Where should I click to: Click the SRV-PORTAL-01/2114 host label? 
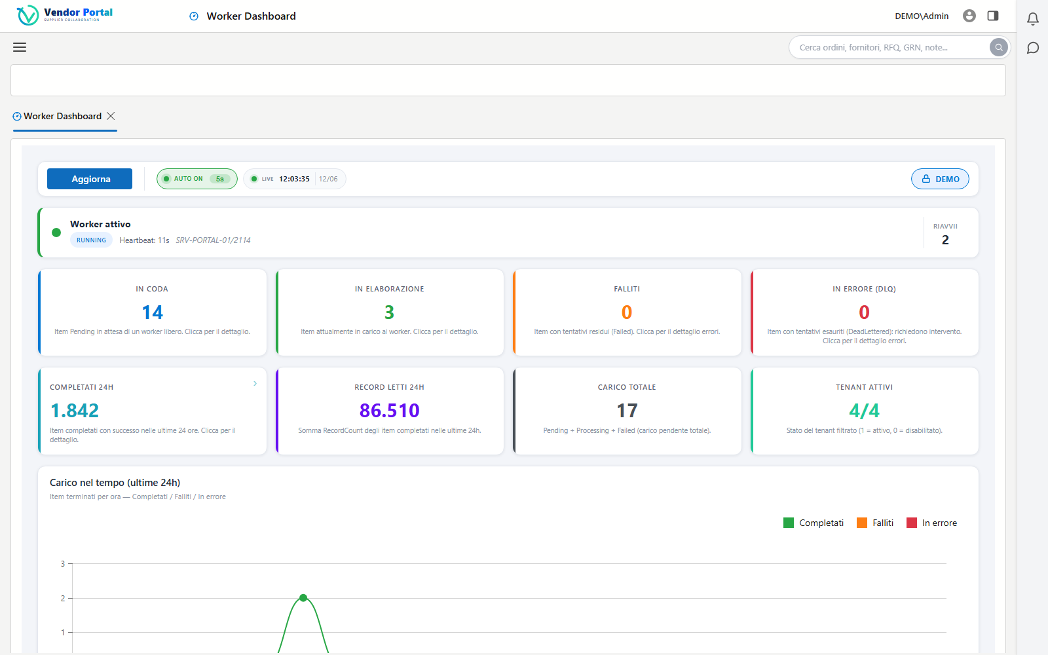[x=213, y=240]
